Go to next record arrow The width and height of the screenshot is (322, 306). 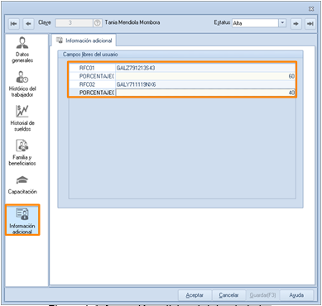(296, 24)
